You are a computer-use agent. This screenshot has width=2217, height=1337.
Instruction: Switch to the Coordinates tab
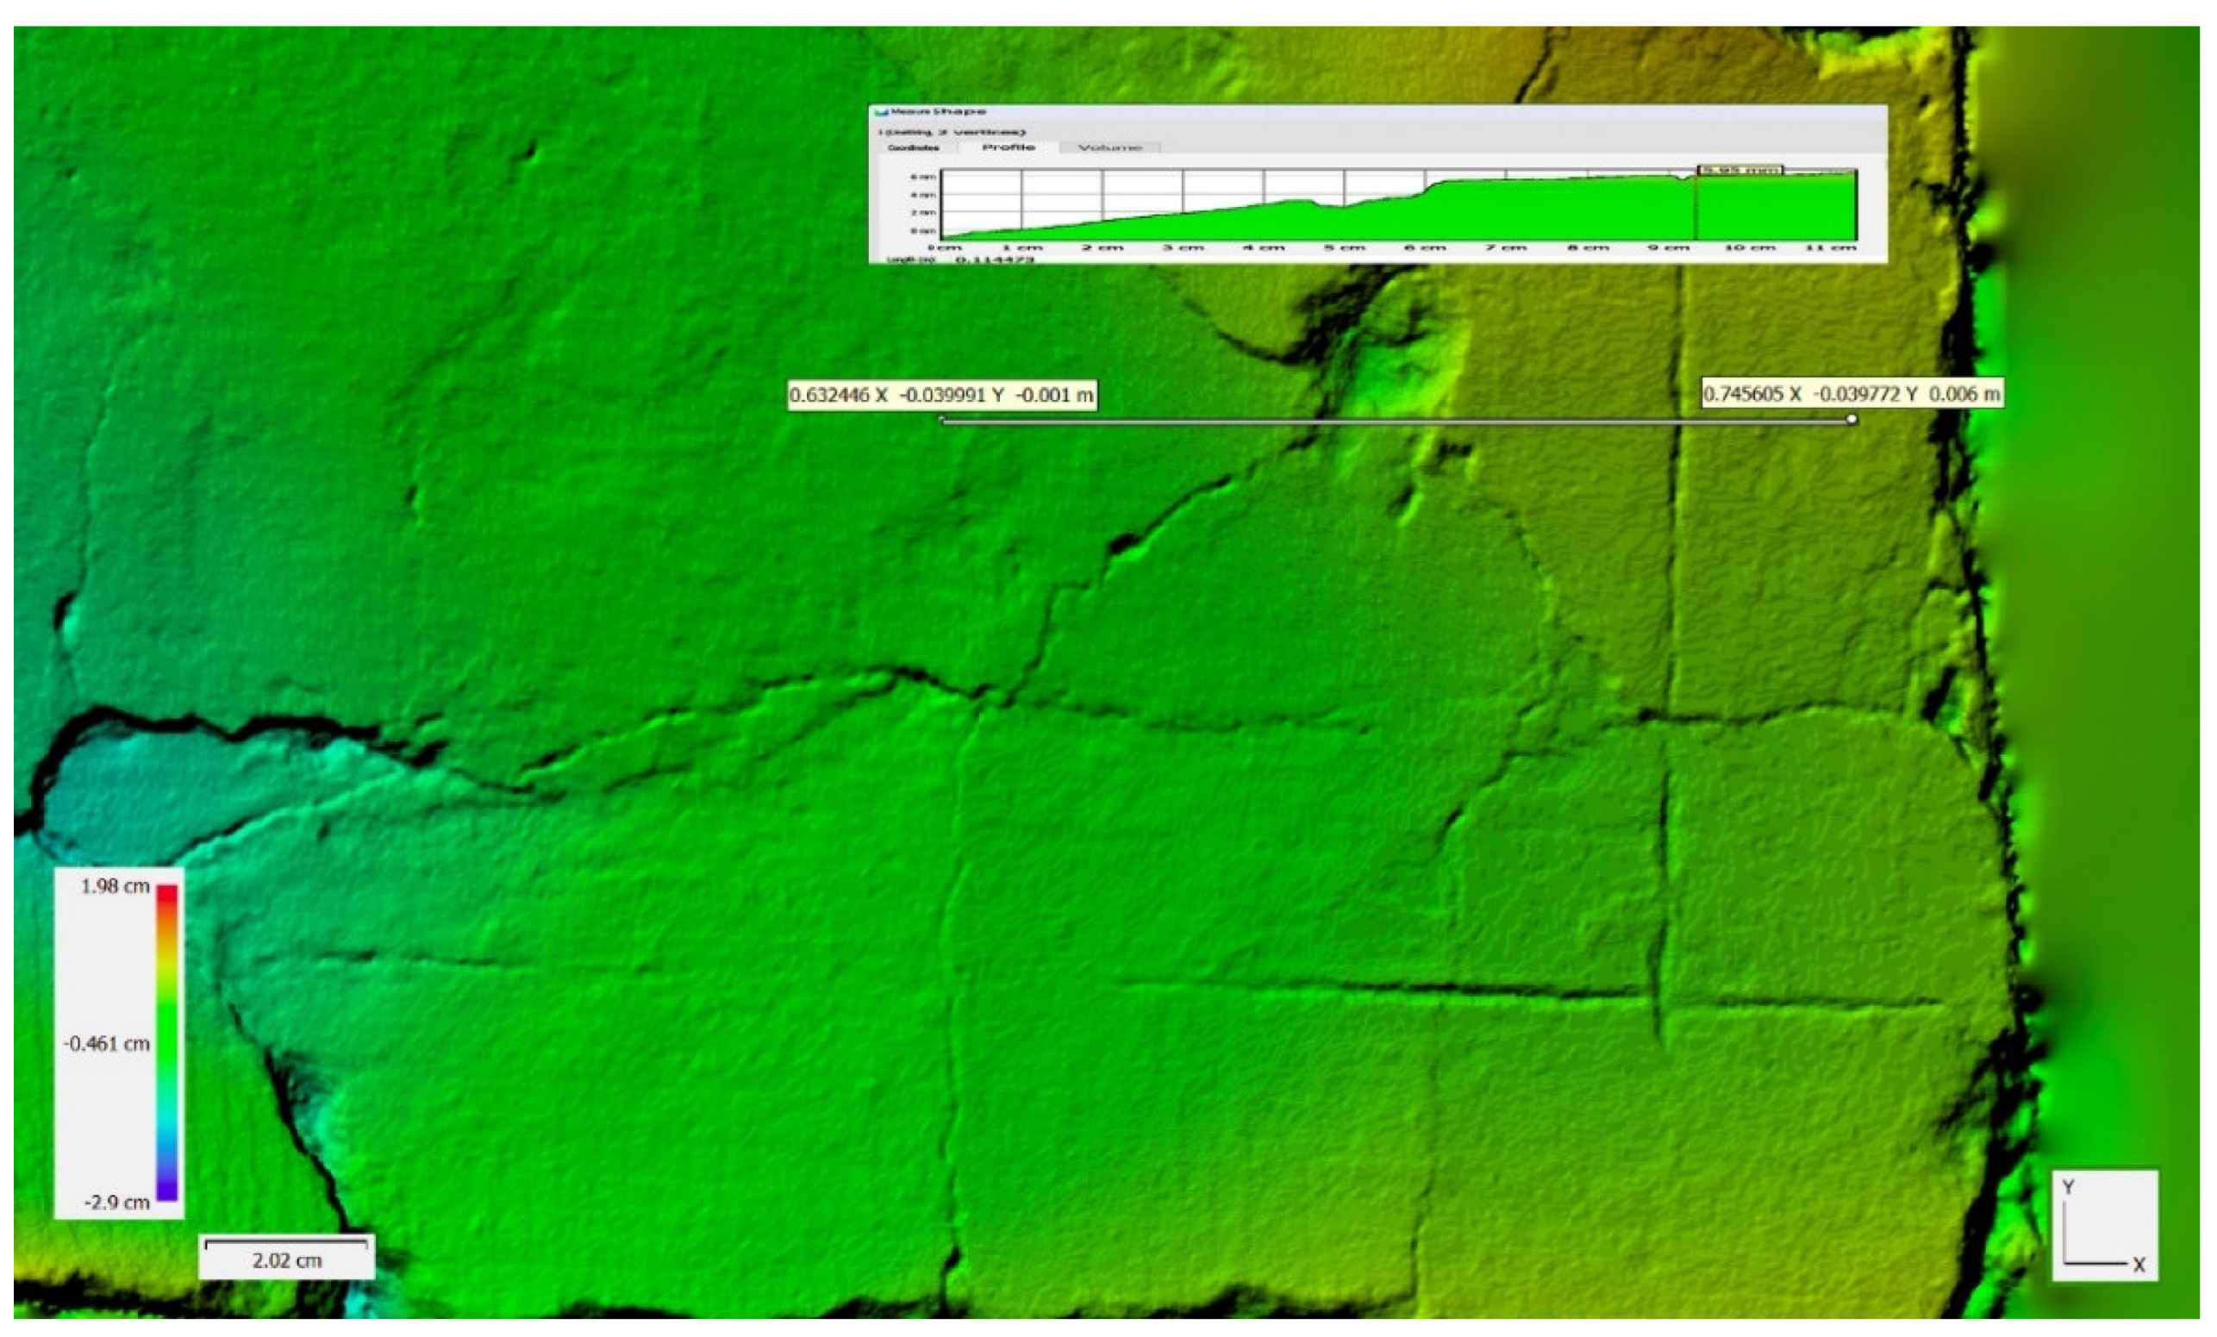tap(913, 147)
